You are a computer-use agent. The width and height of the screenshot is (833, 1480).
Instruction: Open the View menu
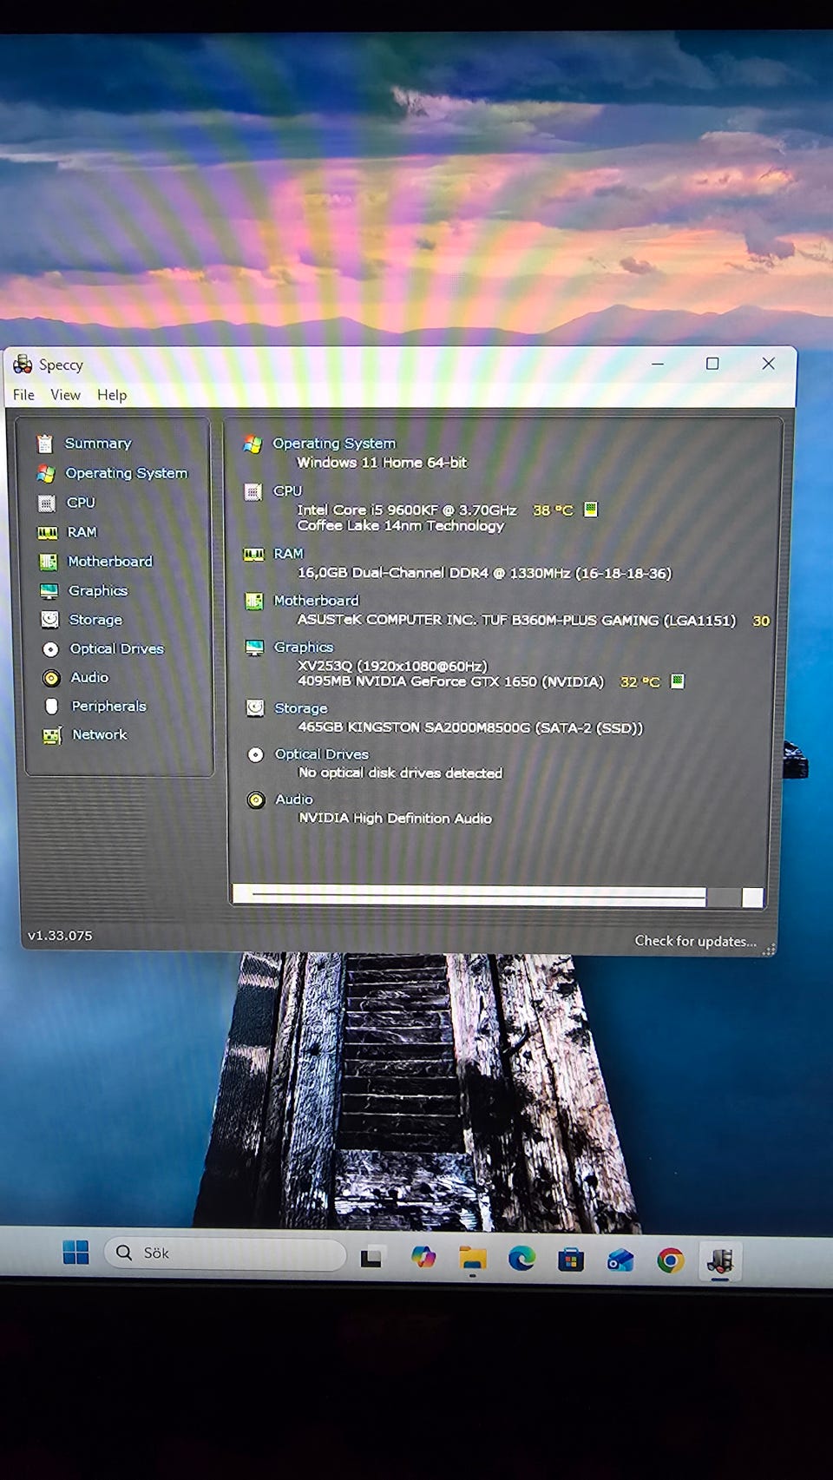click(65, 395)
